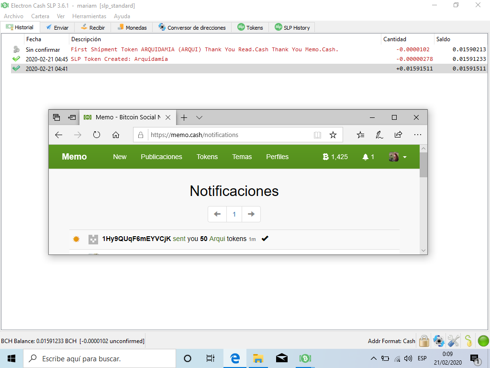The image size is (490, 368).
Task: Sort by the Saldo column header
Action: click(461, 39)
